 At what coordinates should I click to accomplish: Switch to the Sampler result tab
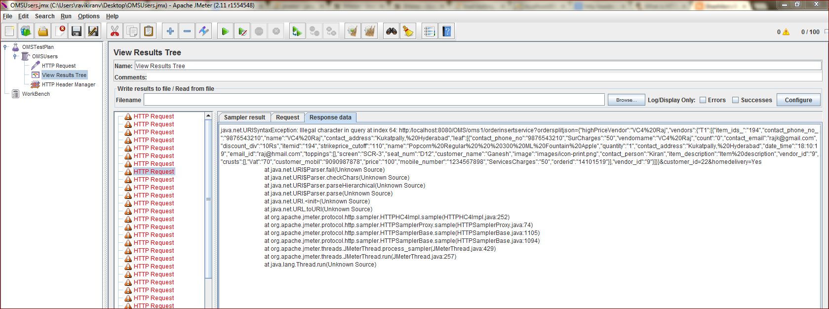click(244, 117)
